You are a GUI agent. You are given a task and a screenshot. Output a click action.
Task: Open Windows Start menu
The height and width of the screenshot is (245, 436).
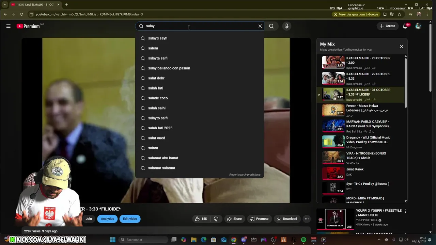pyautogui.click(x=113, y=240)
